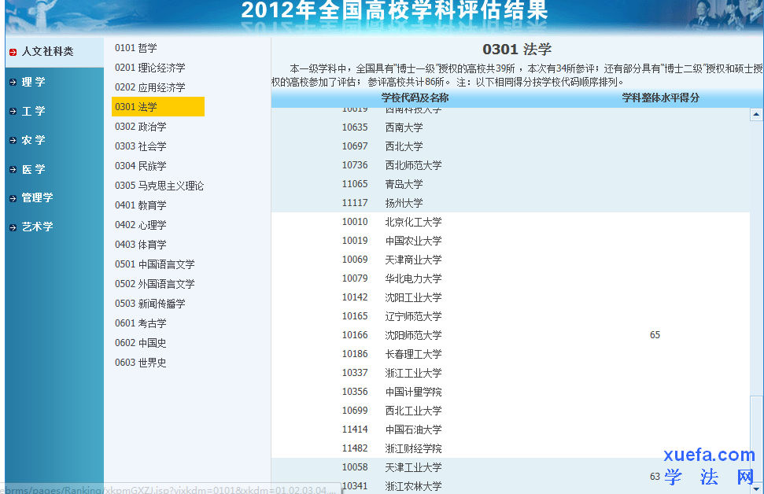
Task: Click the arrow icon beside 医学
Action: click(x=13, y=170)
